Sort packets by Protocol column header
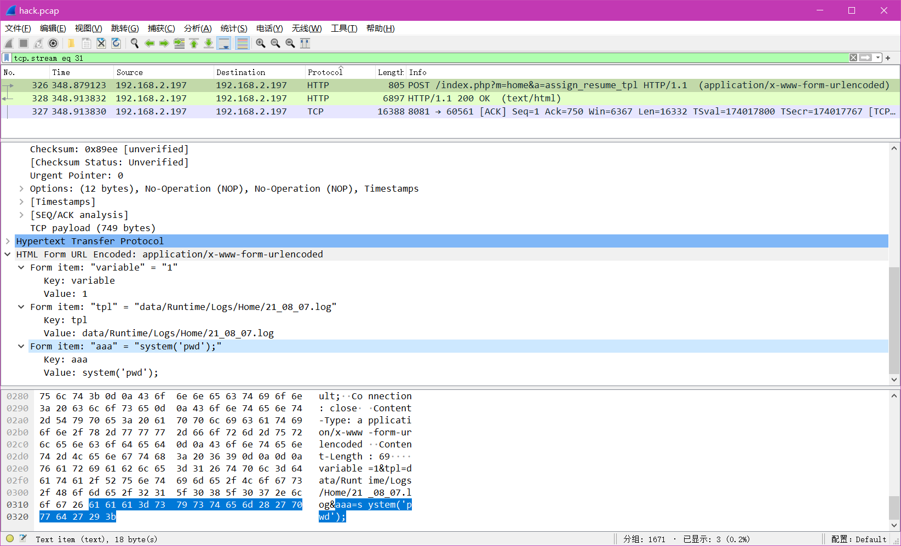The image size is (901, 546). pyautogui.click(x=340, y=72)
